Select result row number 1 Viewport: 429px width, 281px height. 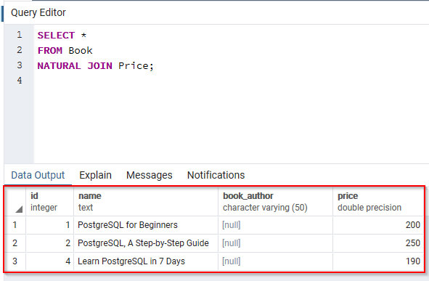pos(15,225)
